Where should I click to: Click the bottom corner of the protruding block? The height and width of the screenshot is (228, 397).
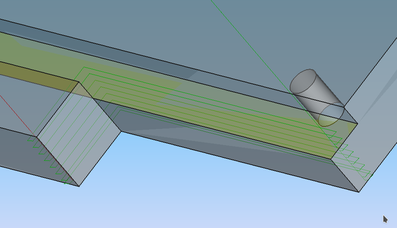[79, 186]
